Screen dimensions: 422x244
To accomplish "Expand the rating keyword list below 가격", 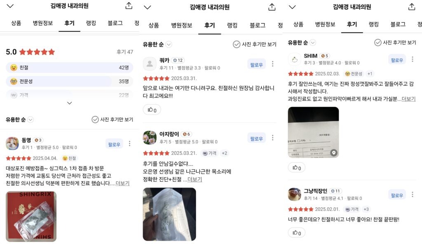I will [x=69, y=103].
